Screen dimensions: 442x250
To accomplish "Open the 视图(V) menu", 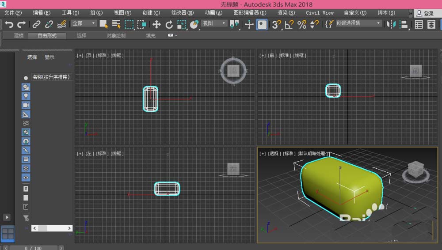I will coord(122,13).
